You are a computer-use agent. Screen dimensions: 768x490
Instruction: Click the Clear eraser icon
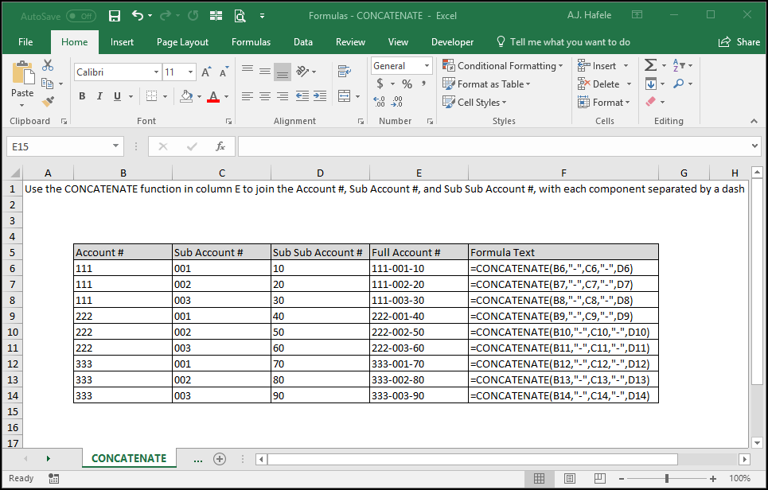click(x=650, y=102)
